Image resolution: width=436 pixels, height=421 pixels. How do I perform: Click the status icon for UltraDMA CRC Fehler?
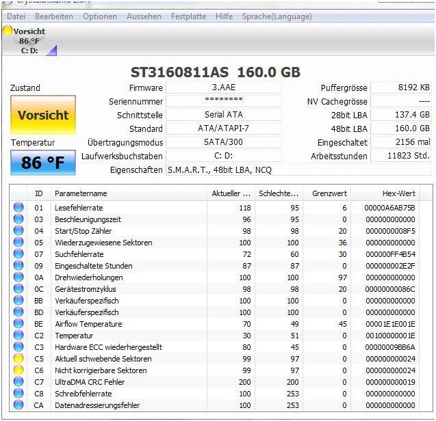pos(18,382)
